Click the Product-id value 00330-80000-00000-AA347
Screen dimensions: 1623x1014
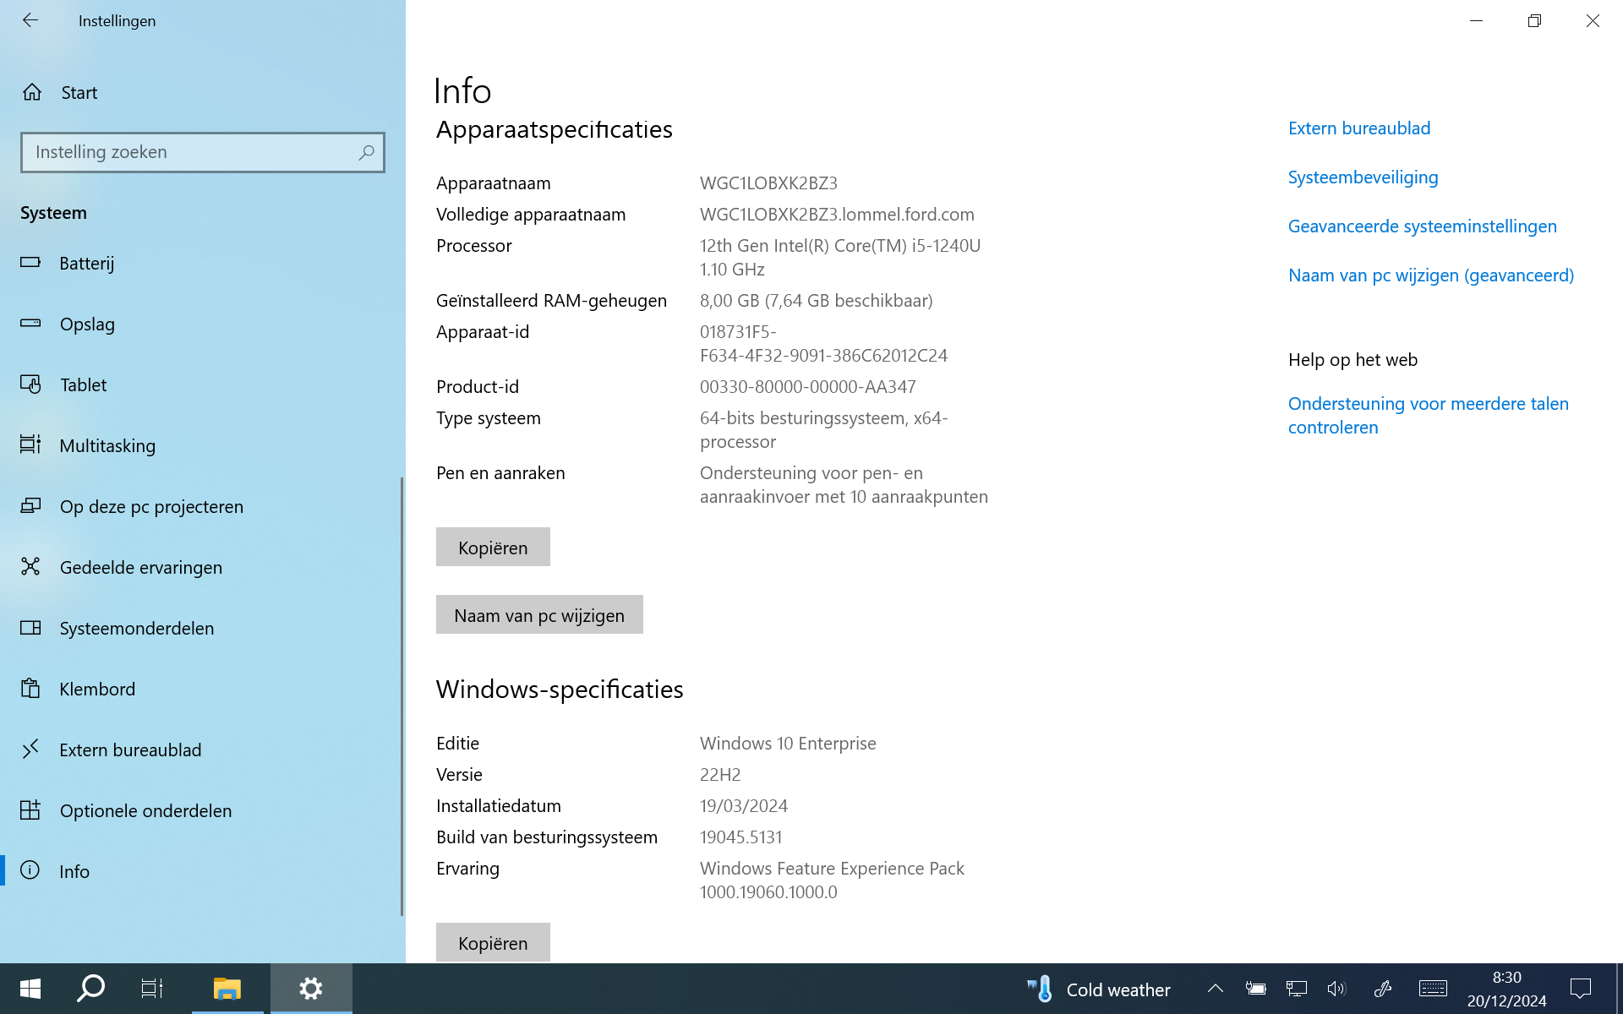[807, 387]
